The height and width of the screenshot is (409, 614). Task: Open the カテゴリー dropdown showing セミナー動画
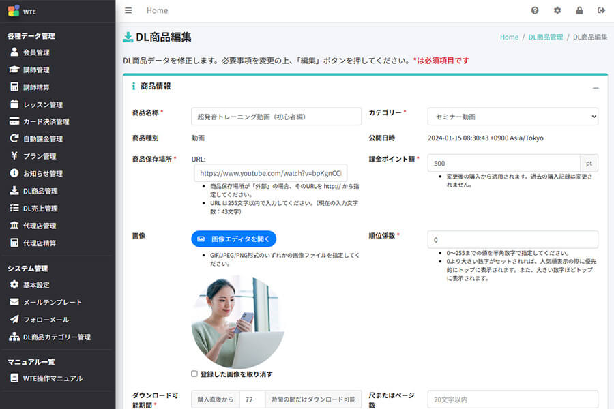pos(514,116)
